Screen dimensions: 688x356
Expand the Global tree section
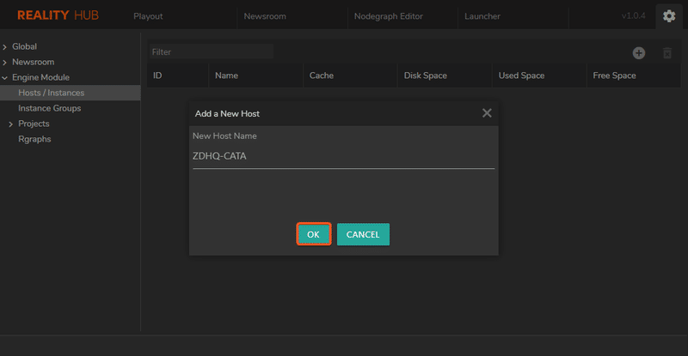coord(5,47)
